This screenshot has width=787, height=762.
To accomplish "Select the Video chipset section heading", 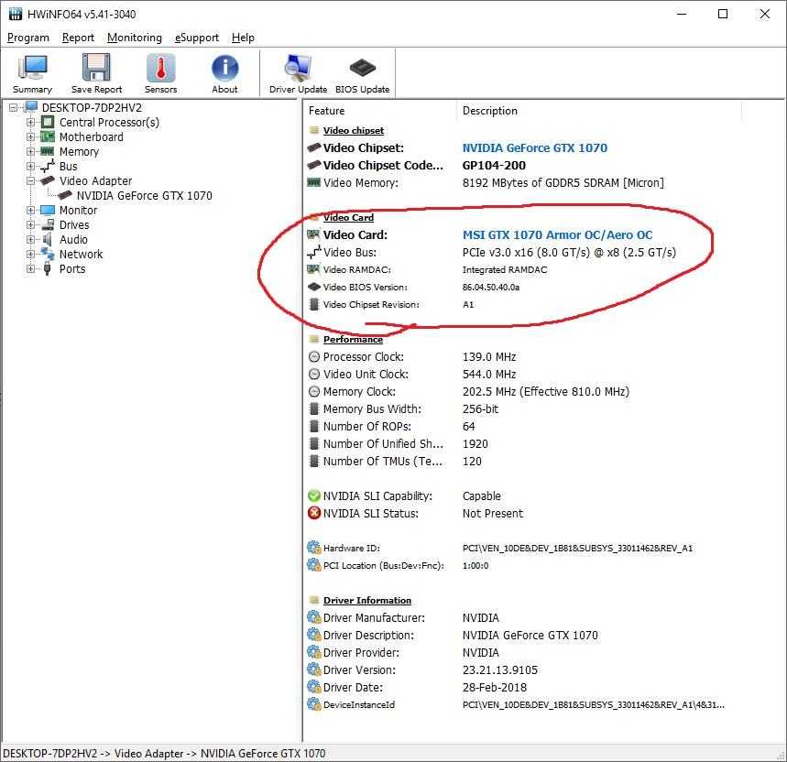I will (354, 130).
